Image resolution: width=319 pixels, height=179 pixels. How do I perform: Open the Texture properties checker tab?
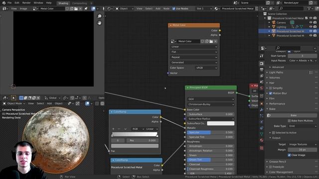coord(262,148)
